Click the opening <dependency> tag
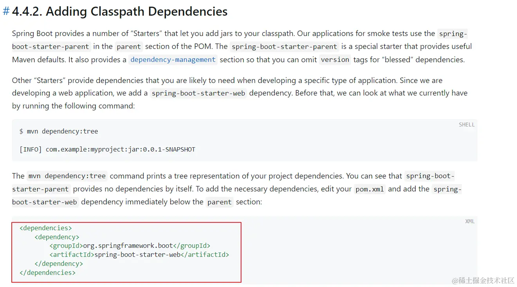The width and height of the screenshot is (517, 287). click(57, 237)
